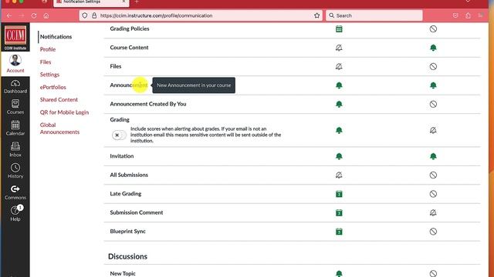Toggle include scores when alerting about grades
494x277 pixels.
point(119,135)
